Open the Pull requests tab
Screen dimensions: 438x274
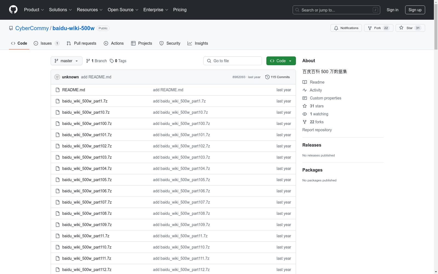(x=81, y=43)
